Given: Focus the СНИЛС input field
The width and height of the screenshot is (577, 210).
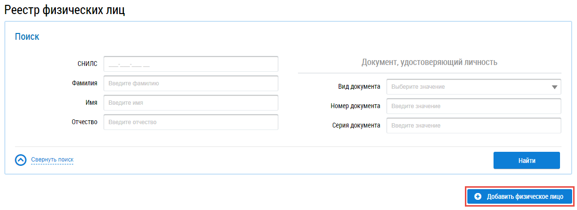Looking at the screenshot, I should [191, 64].
